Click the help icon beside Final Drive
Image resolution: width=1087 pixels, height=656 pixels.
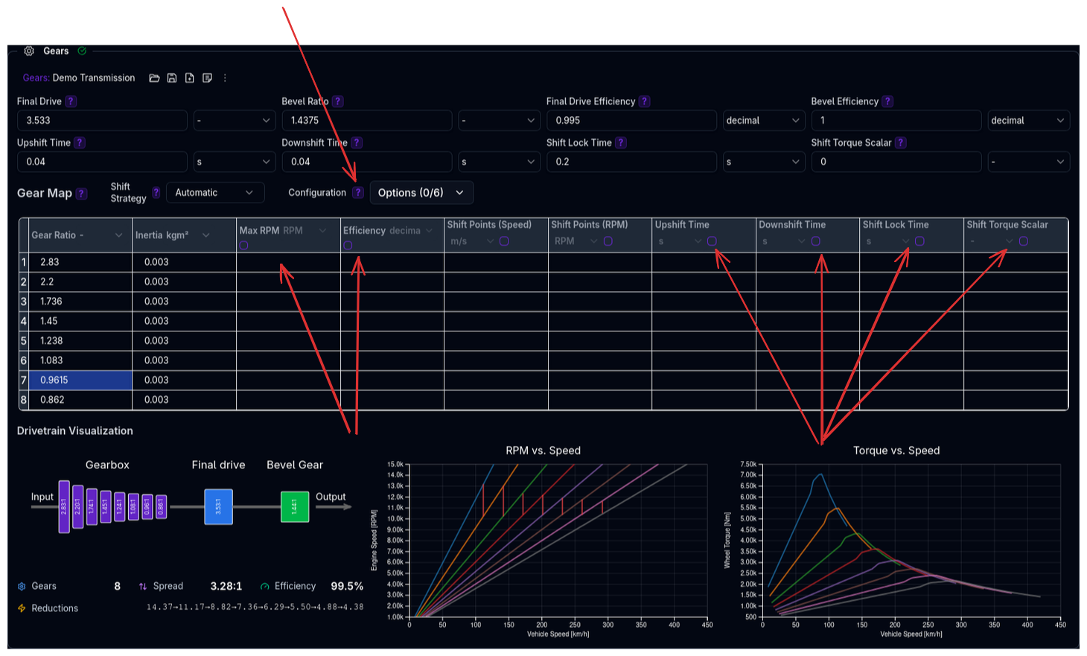(x=71, y=101)
